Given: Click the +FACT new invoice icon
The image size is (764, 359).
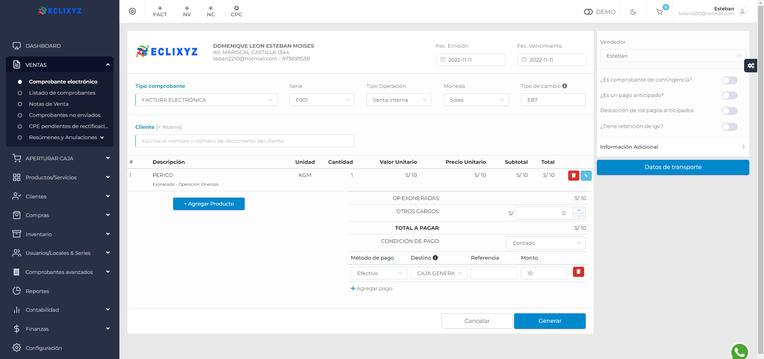Looking at the screenshot, I should pyautogui.click(x=160, y=11).
